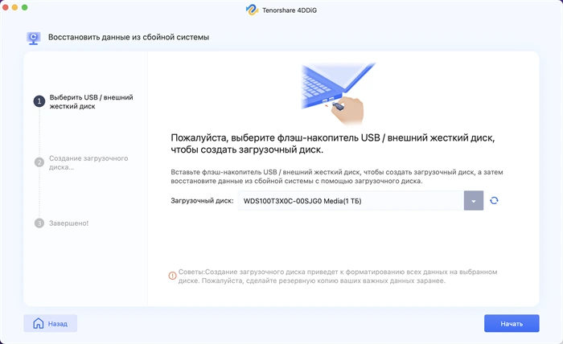The image size is (563, 344).
Task: Click the laptop USB illustration
Action: (337, 93)
